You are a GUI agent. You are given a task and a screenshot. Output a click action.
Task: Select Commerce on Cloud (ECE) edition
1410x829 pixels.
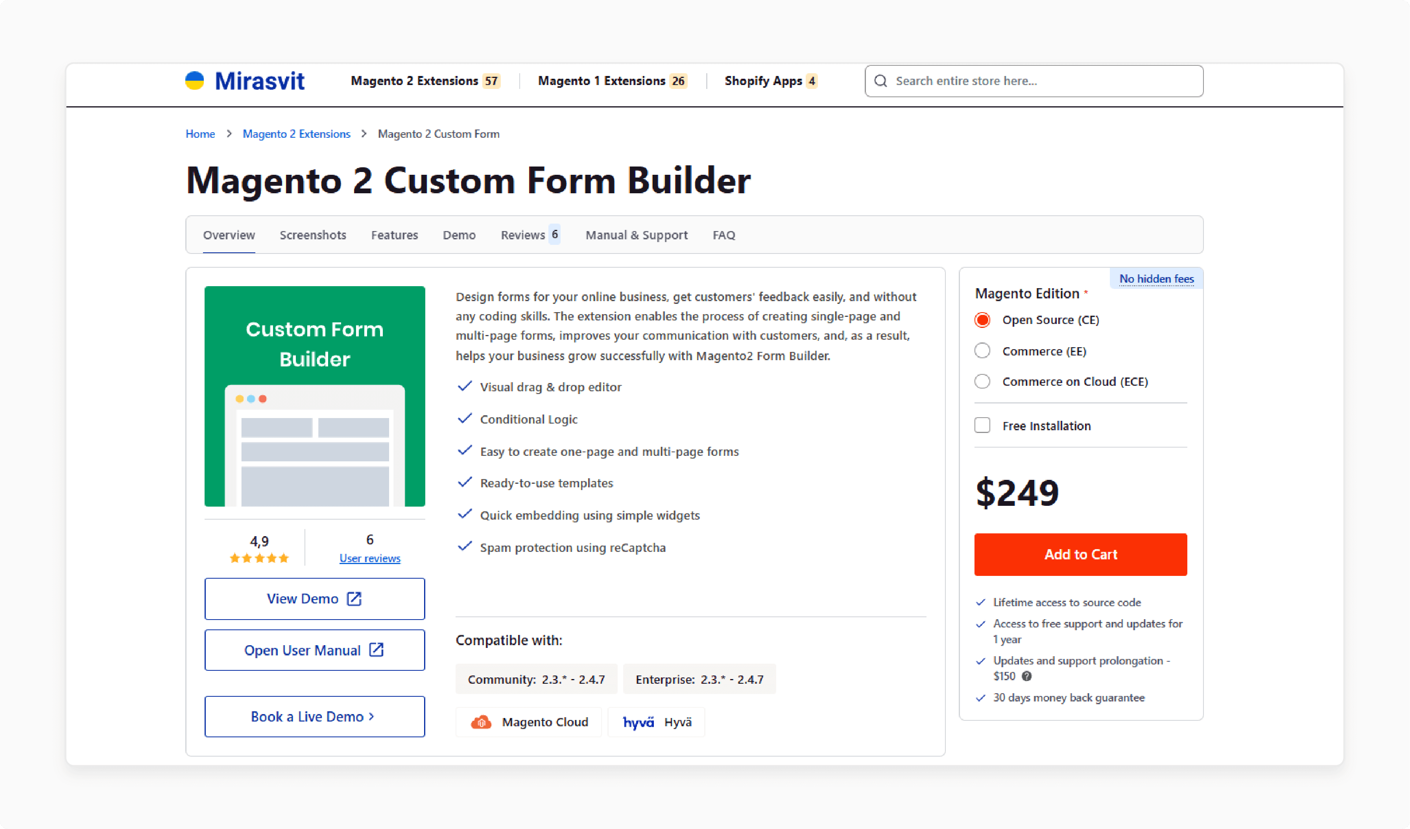pyautogui.click(x=982, y=382)
